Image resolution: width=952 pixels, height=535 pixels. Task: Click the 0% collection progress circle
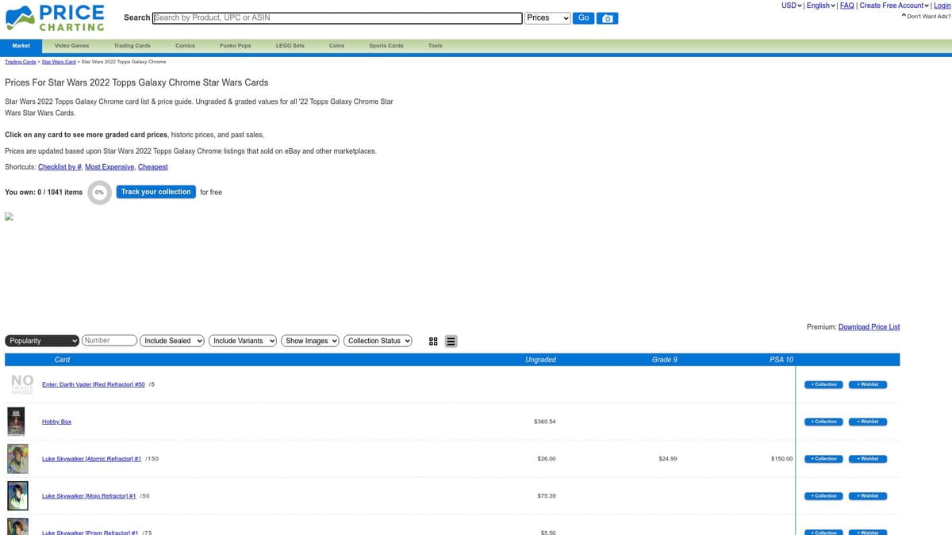click(99, 192)
